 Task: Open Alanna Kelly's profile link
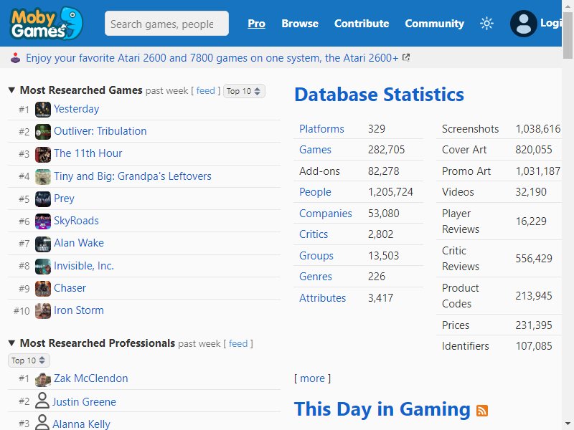tap(81, 424)
